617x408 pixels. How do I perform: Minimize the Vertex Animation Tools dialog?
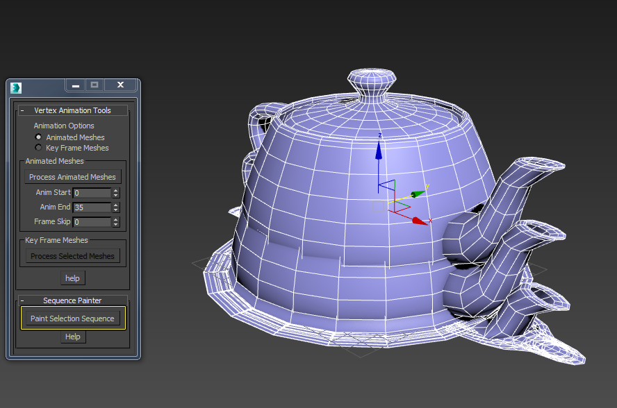(76, 85)
